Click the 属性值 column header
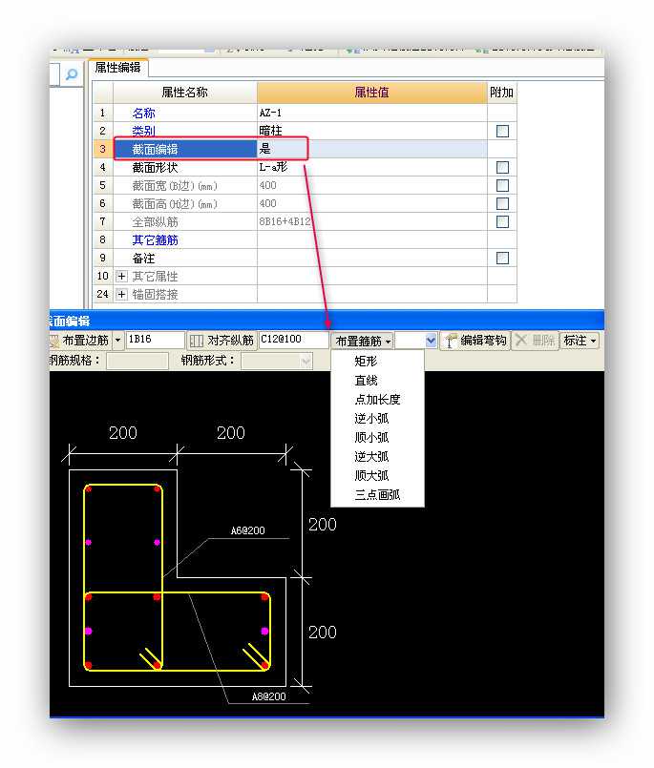Image resolution: width=654 pixels, height=768 pixels. tap(372, 93)
